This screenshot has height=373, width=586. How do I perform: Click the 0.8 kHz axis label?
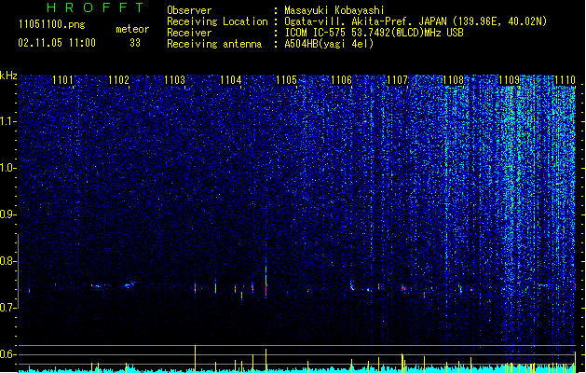coord(8,261)
